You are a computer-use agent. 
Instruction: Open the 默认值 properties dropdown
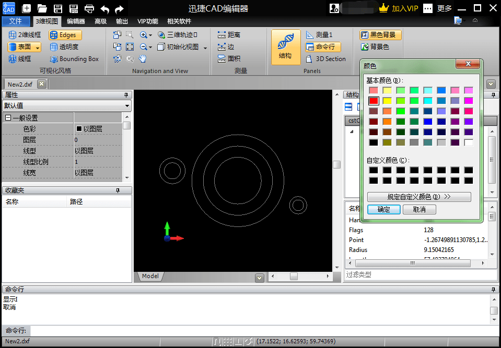pyautogui.click(x=67, y=105)
